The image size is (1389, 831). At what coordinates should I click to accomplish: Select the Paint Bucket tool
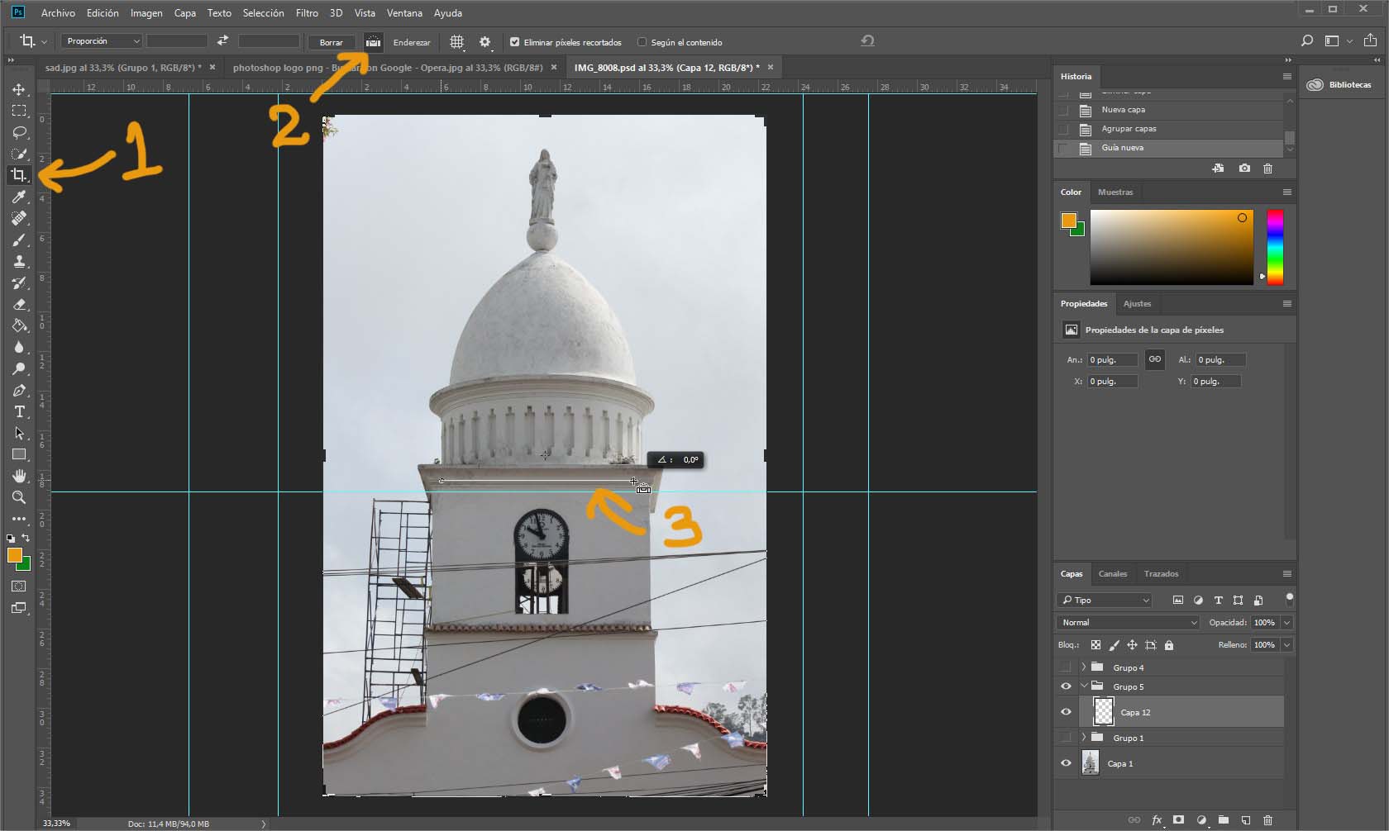pyautogui.click(x=18, y=325)
